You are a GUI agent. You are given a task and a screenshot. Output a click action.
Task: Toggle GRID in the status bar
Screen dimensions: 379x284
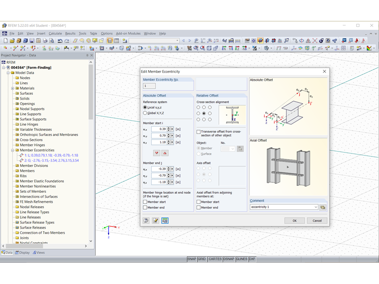click(201, 259)
